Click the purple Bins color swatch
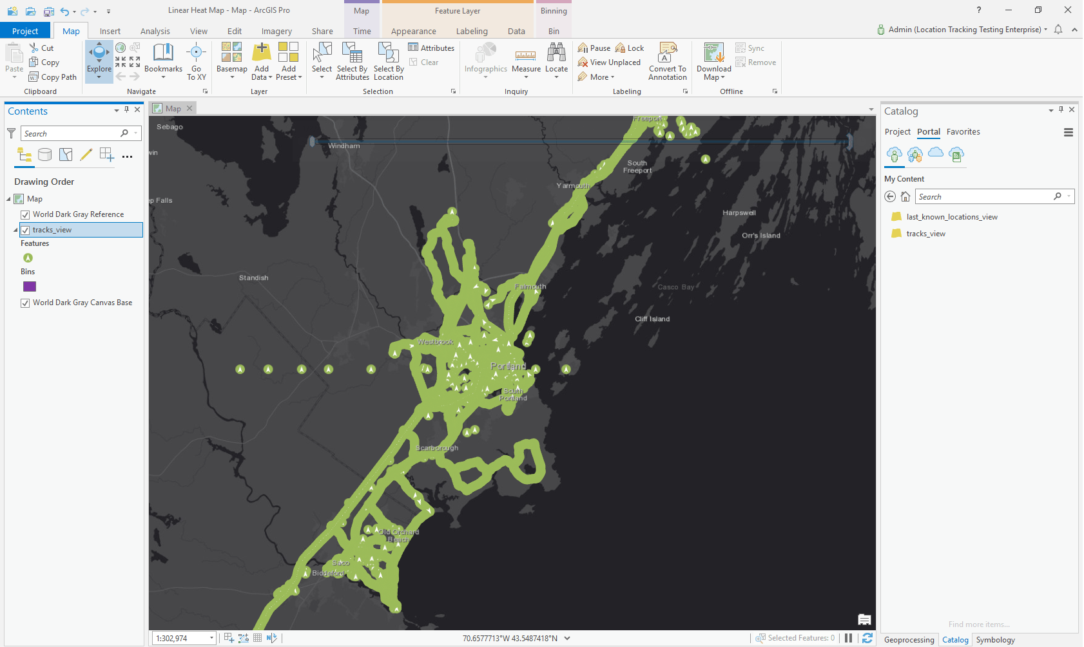The width and height of the screenshot is (1084, 647). pyautogui.click(x=29, y=286)
